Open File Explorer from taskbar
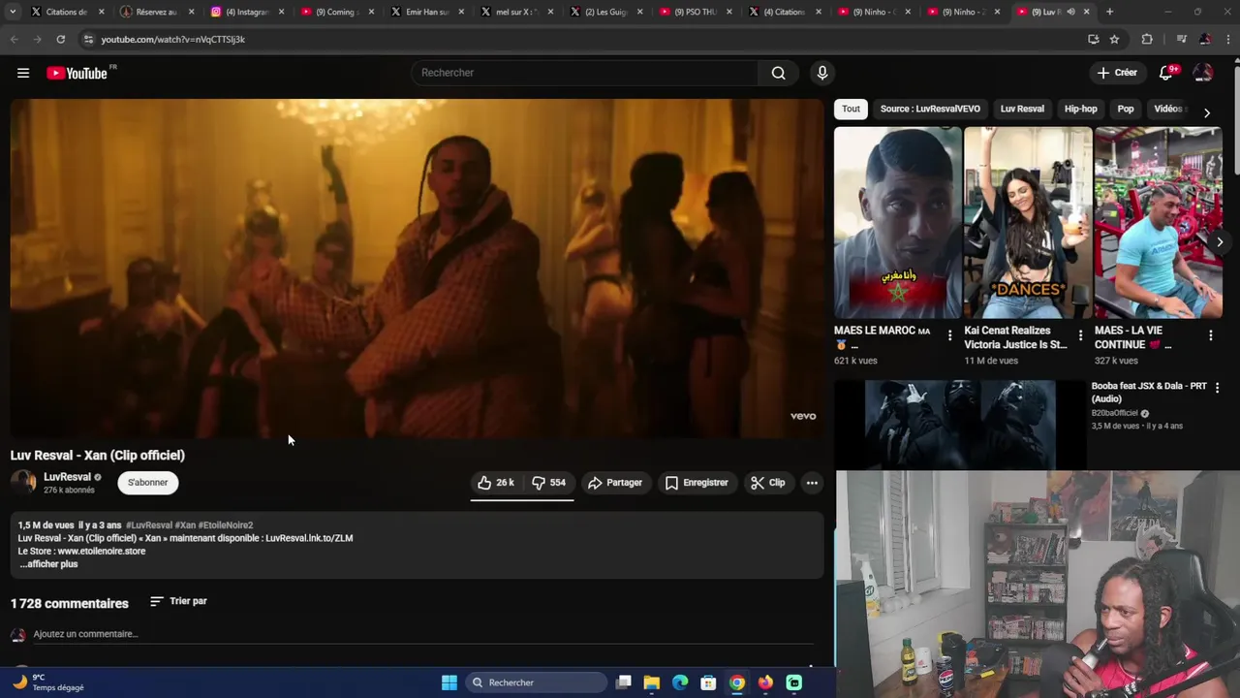The width and height of the screenshot is (1240, 698). click(652, 682)
